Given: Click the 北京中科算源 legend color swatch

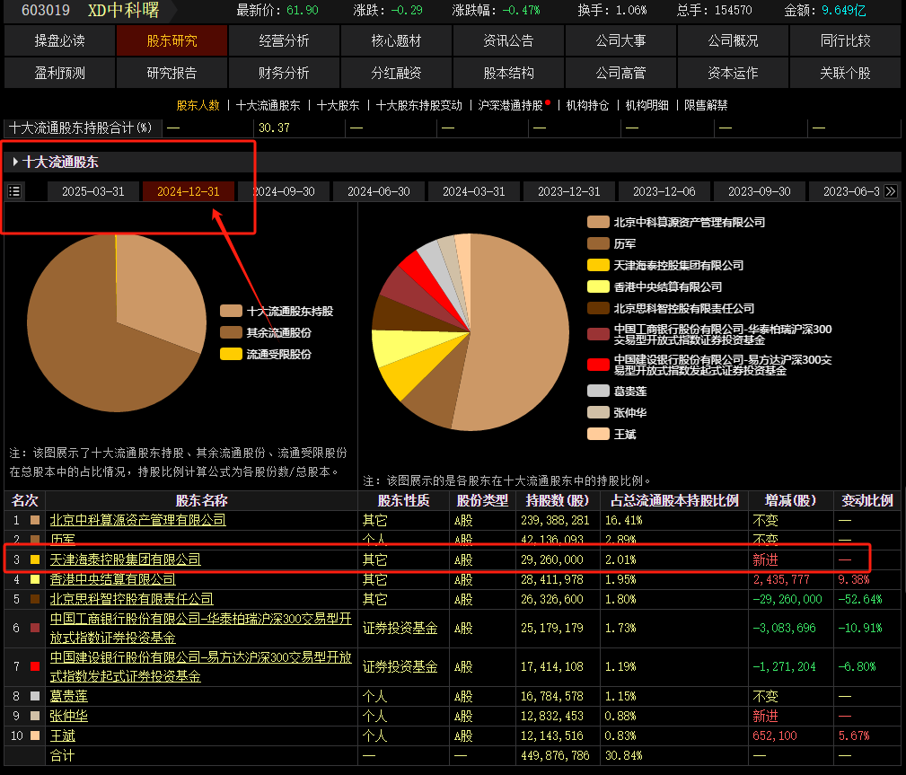Looking at the screenshot, I should pyautogui.click(x=598, y=222).
